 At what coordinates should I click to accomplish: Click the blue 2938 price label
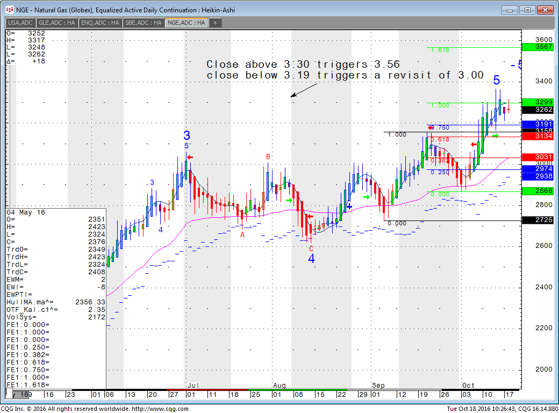click(x=537, y=176)
